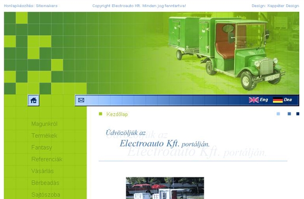Open the Fantasy menu item

[42, 147]
